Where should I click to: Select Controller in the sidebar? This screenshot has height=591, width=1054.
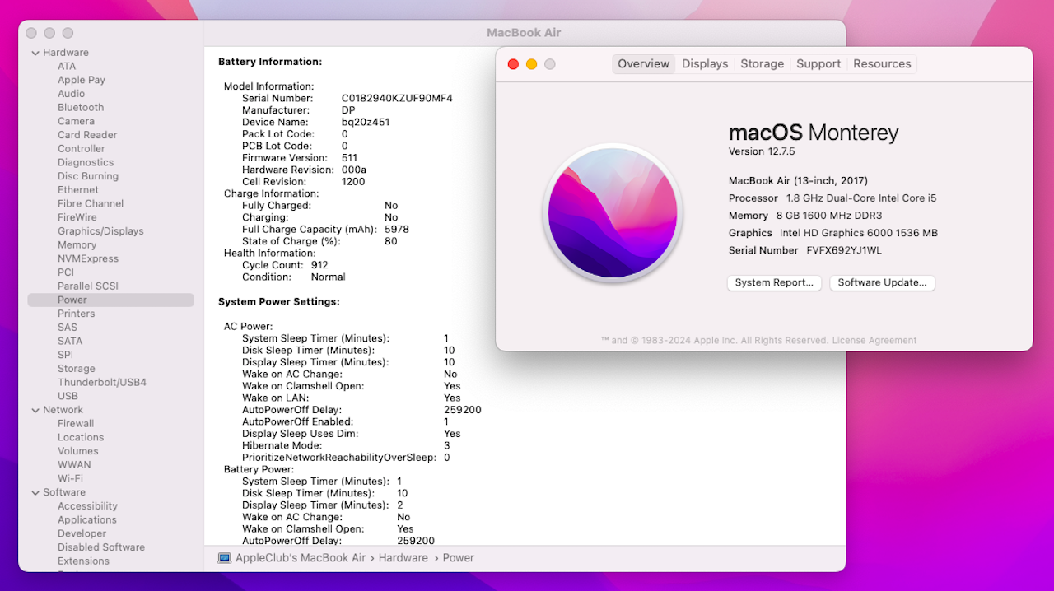(82, 149)
